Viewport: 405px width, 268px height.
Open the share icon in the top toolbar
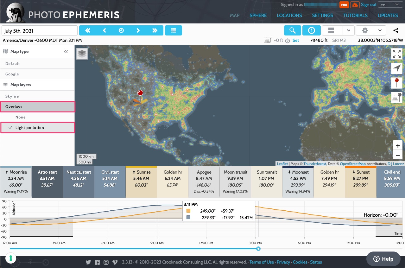tap(395, 30)
